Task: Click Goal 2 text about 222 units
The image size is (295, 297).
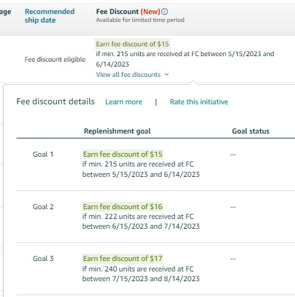Action: coord(141,221)
